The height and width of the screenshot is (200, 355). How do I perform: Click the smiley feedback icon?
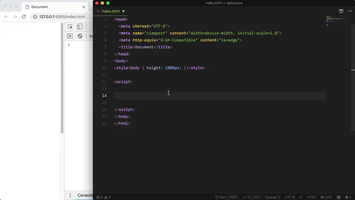point(338,197)
